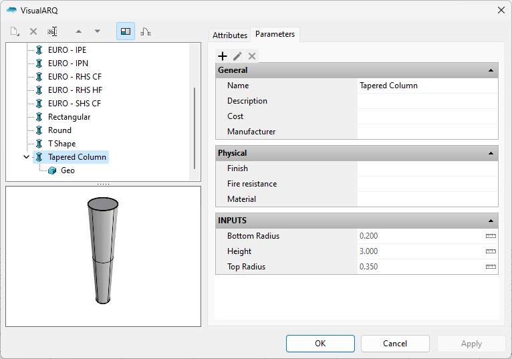512x359 pixels.
Task: Collapse the General section
Action: pyautogui.click(x=491, y=71)
